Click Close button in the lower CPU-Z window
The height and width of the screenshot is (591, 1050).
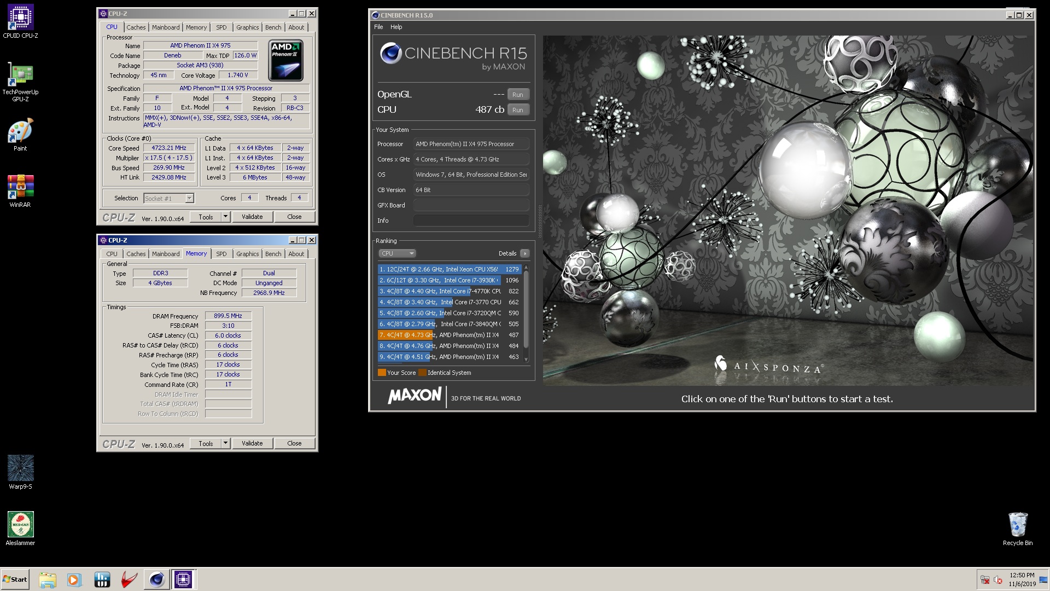coord(294,443)
